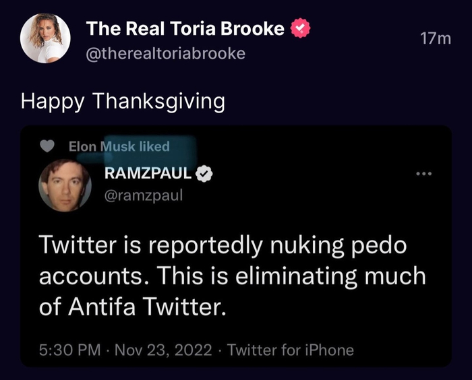Image resolution: width=472 pixels, height=380 pixels.
Task: Open the three-dot menu on RAMZPAUL's tweet
Action: [423, 174]
